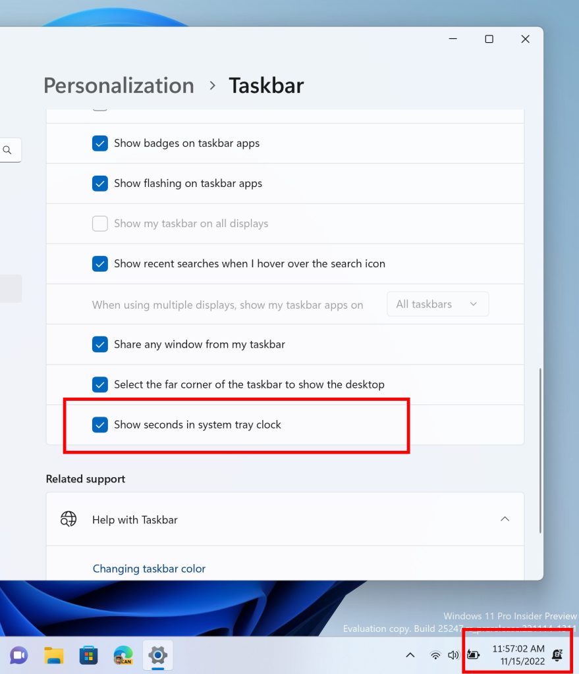
Task: Uncheck Show seconds in system tray clock
Action: pyautogui.click(x=99, y=425)
